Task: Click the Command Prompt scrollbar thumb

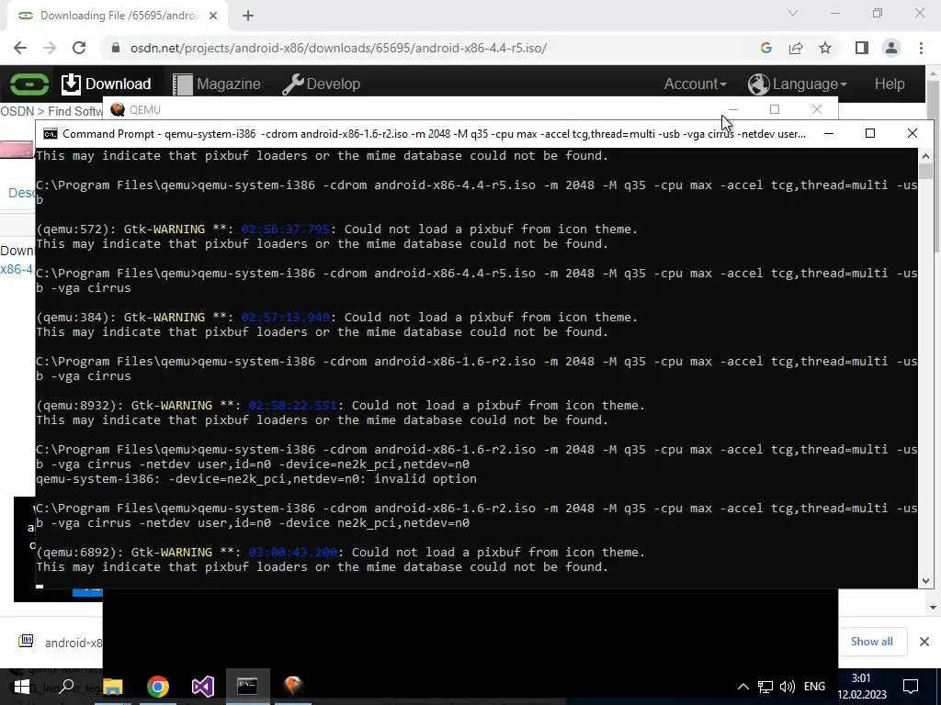Action: [925, 171]
